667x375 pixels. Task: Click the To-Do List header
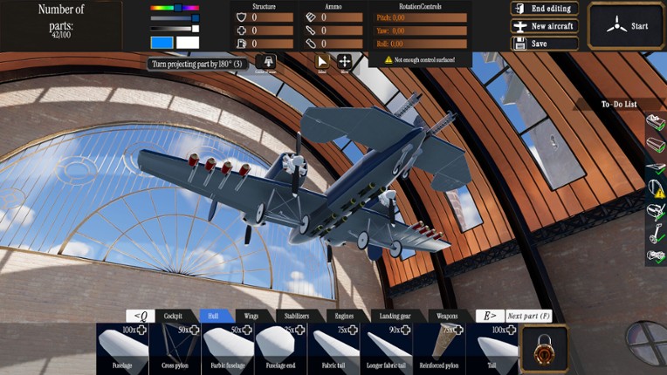click(x=618, y=105)
